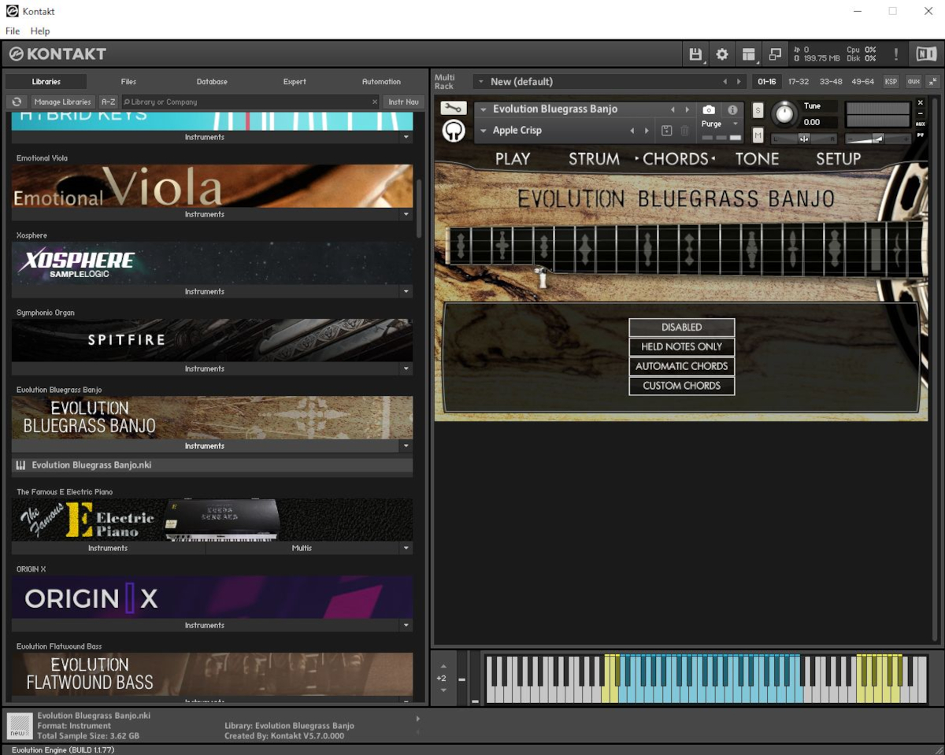Click the pan slider between L and R
Screen dimensions: 945x755
(x=803, y=139)
